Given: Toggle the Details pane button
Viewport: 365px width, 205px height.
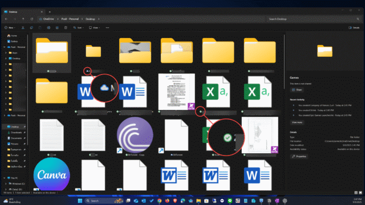Looking at the screenshot, I should click(354, 28).
